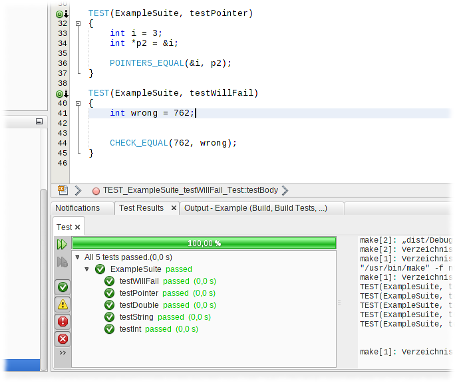This screenshot has height=383, width=455.
Task: Collapse the ExampleSuite tree node
Action: (x=87, y=269)
